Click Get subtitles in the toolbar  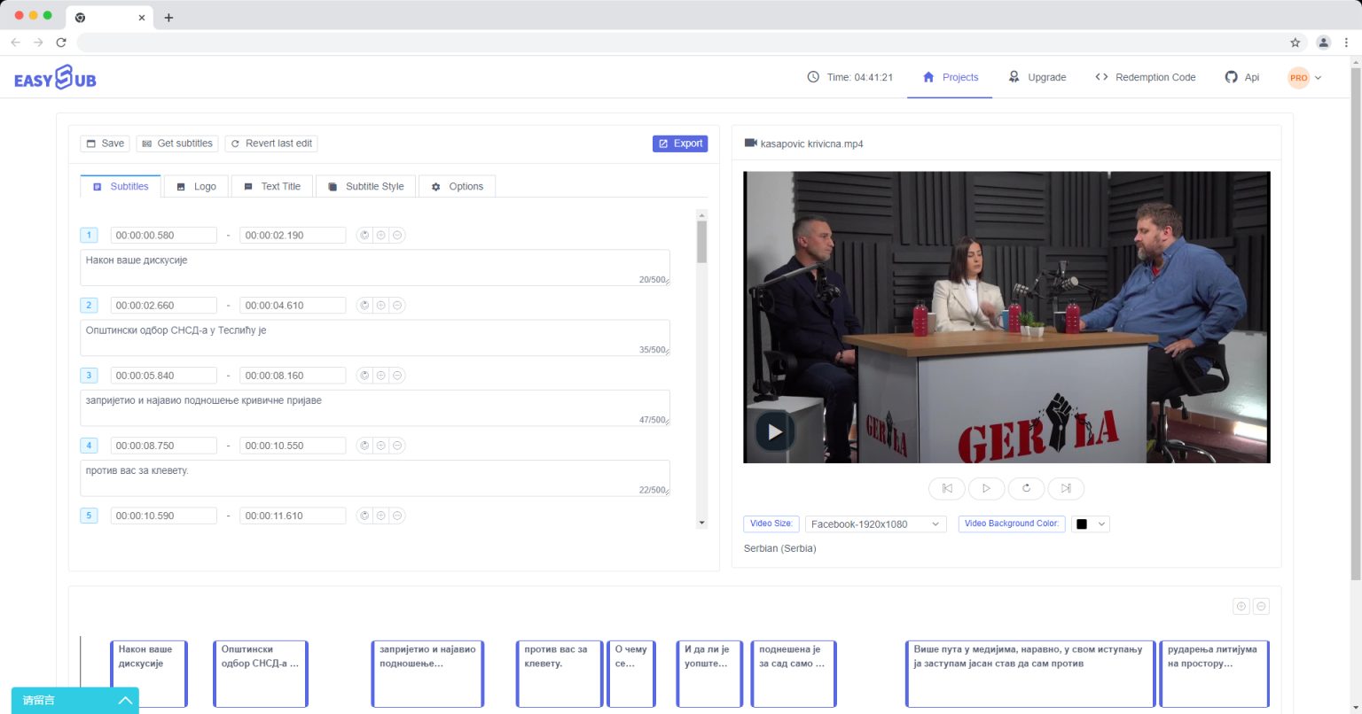click(176, 143)
